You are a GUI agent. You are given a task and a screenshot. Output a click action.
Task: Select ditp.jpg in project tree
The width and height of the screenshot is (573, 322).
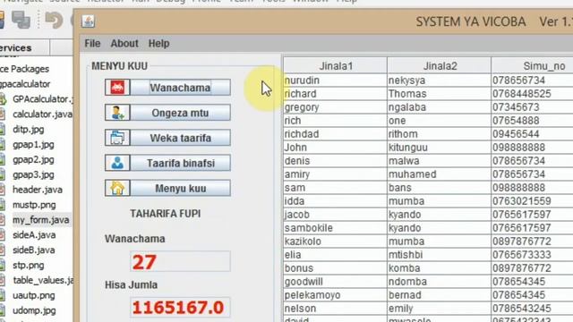pos(28,130)
